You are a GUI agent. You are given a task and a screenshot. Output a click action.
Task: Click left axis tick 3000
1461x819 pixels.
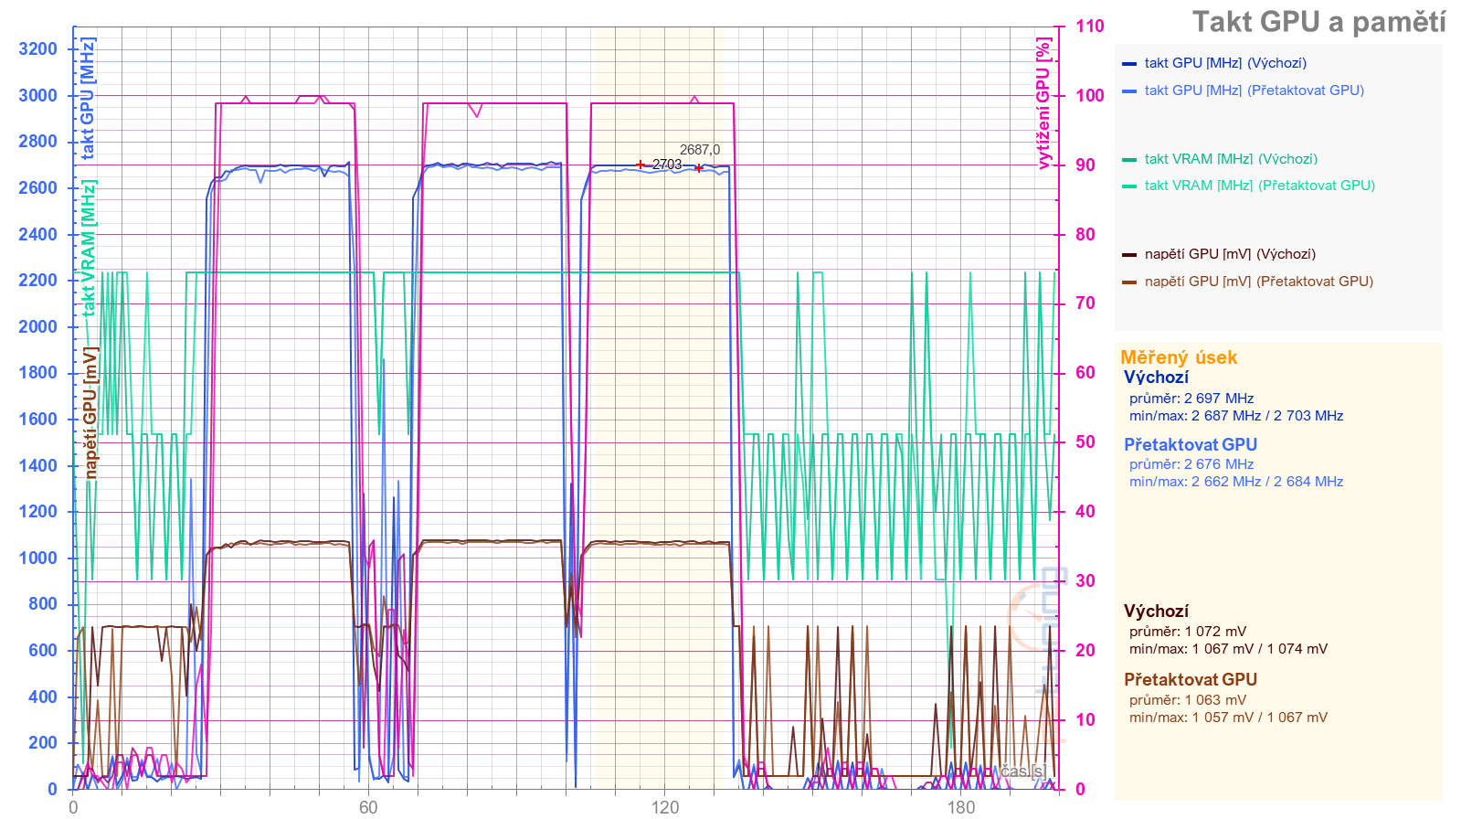click(x=37, y=95)
